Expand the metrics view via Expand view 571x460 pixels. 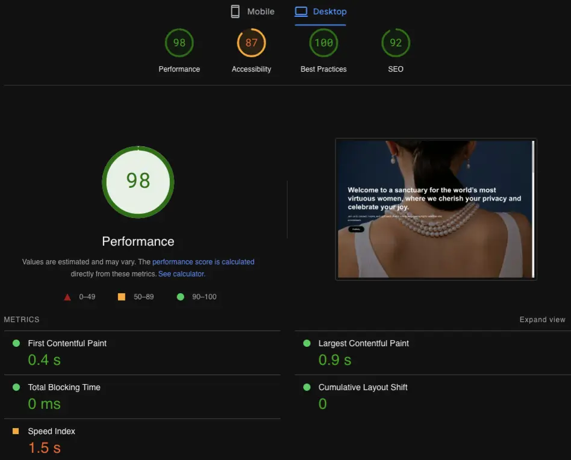(x=542, y=319)
